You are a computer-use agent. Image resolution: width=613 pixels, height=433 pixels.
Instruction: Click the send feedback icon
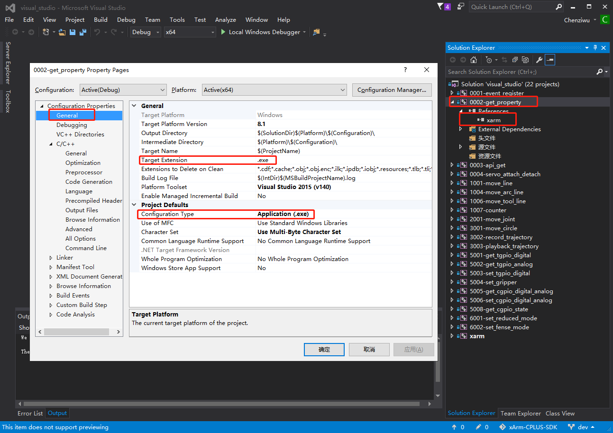tap(461, 7)
